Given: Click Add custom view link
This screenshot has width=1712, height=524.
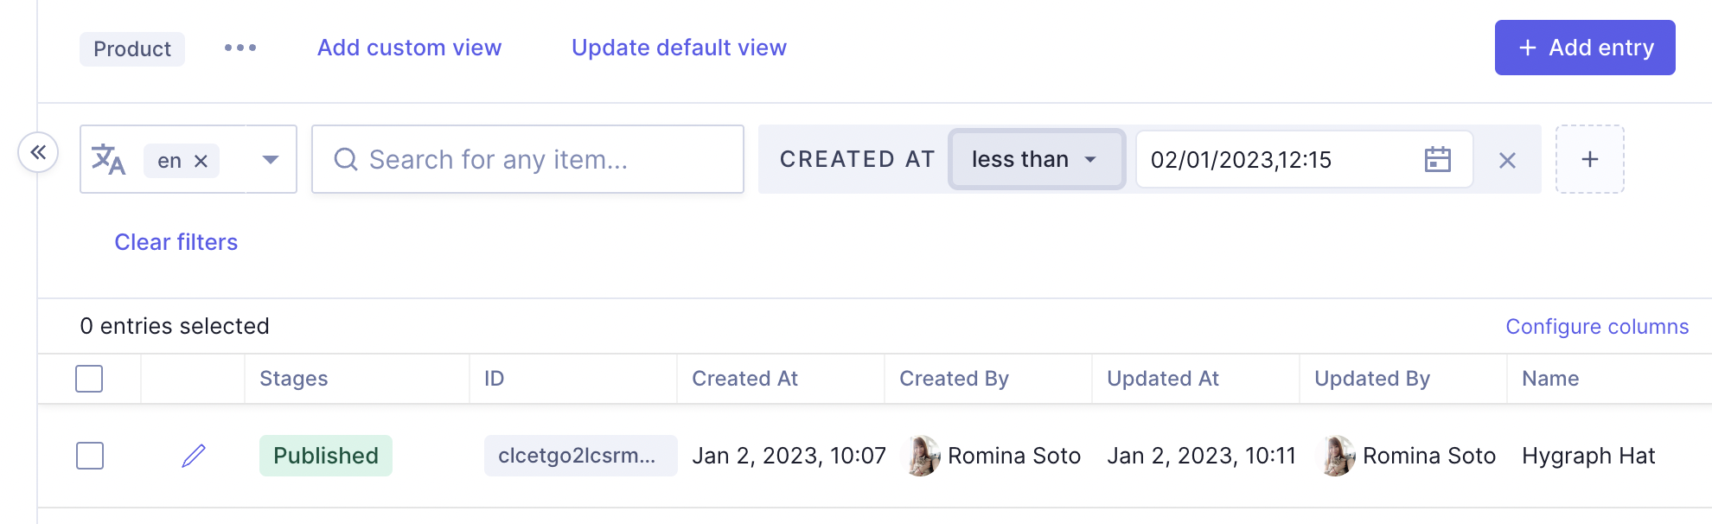Looking at the screenshot, I should [x=409, y=48].
